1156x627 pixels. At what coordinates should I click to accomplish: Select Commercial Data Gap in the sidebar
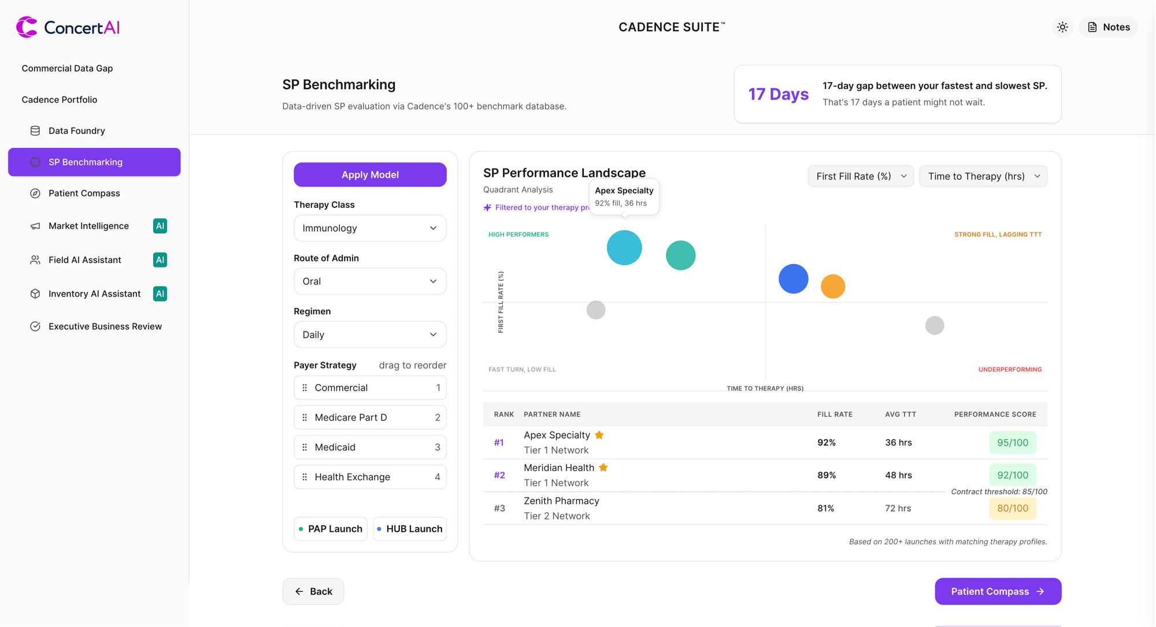(67, 68)
